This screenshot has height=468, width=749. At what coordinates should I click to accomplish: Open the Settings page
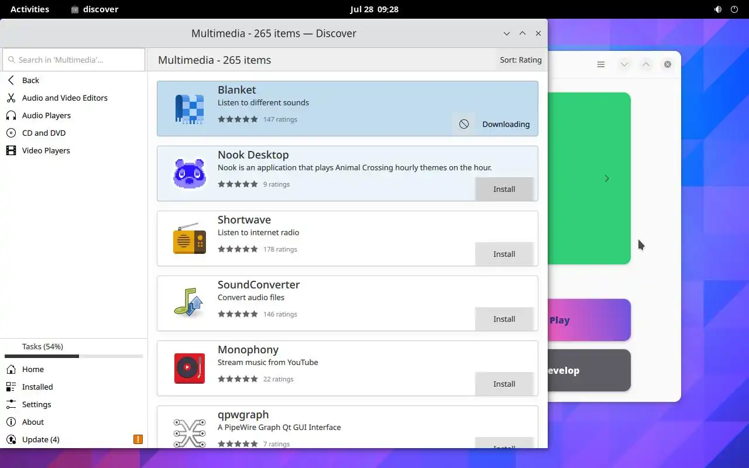74,404
